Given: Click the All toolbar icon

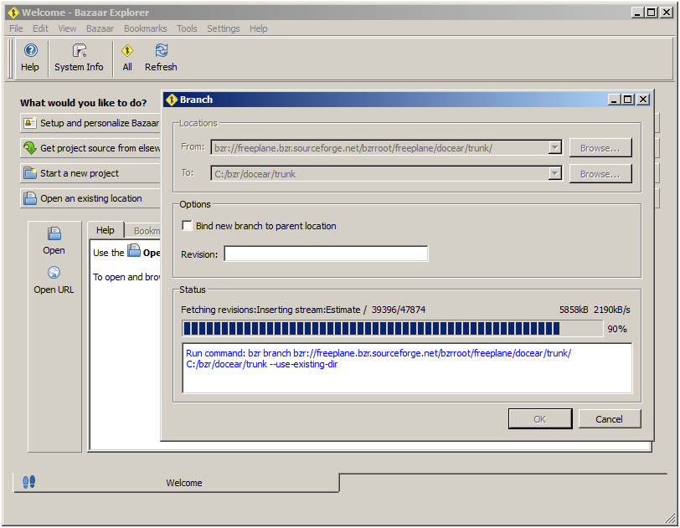Looking at the screenshot, I should coord(127,58).
